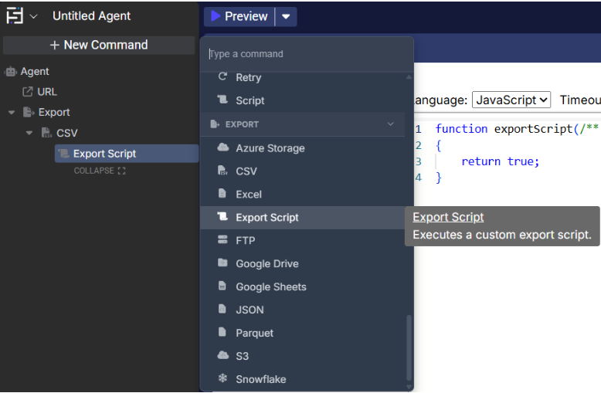Screen dimensions: 601x393
Task: Click the Retry command icon
Action: pyautogui.click(x=223, y=77)
